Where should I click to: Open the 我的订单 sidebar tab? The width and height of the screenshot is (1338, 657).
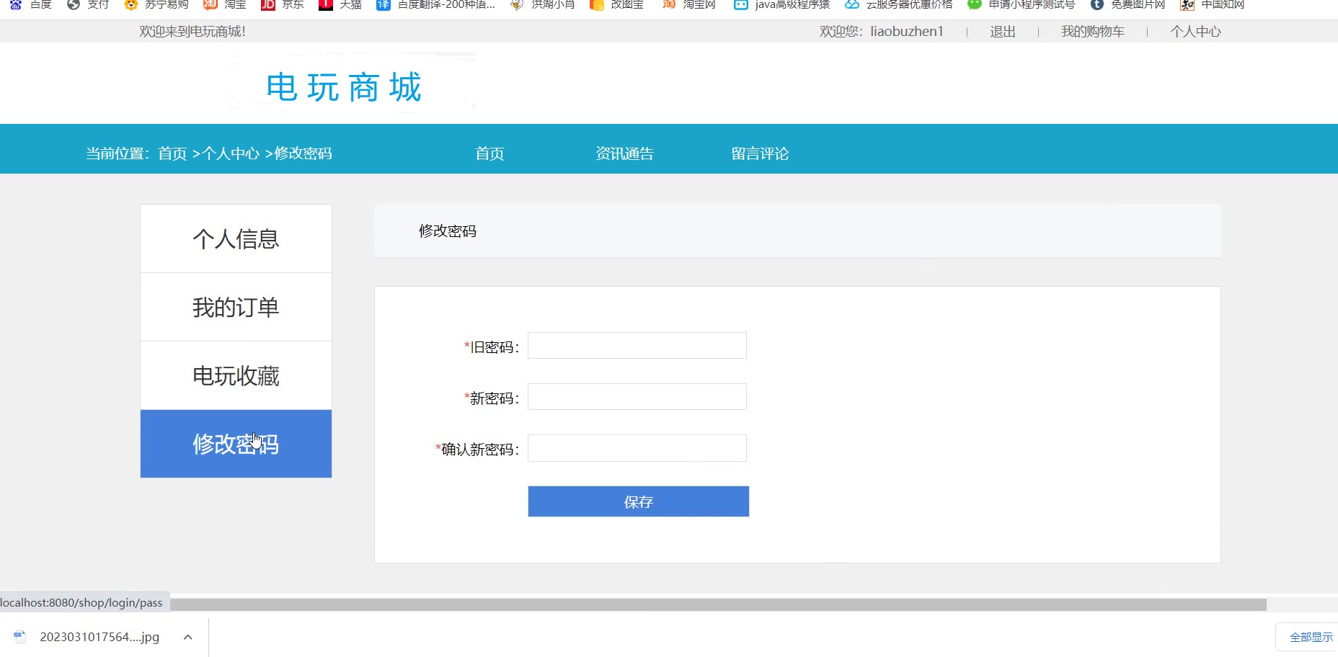tap(236, 307)
